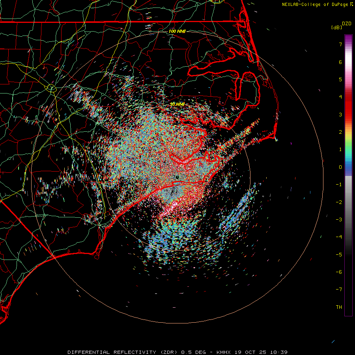Screen dimensions: 355x355
Task: Select the -3 value on the color scale
Action: tap(339, 220)
